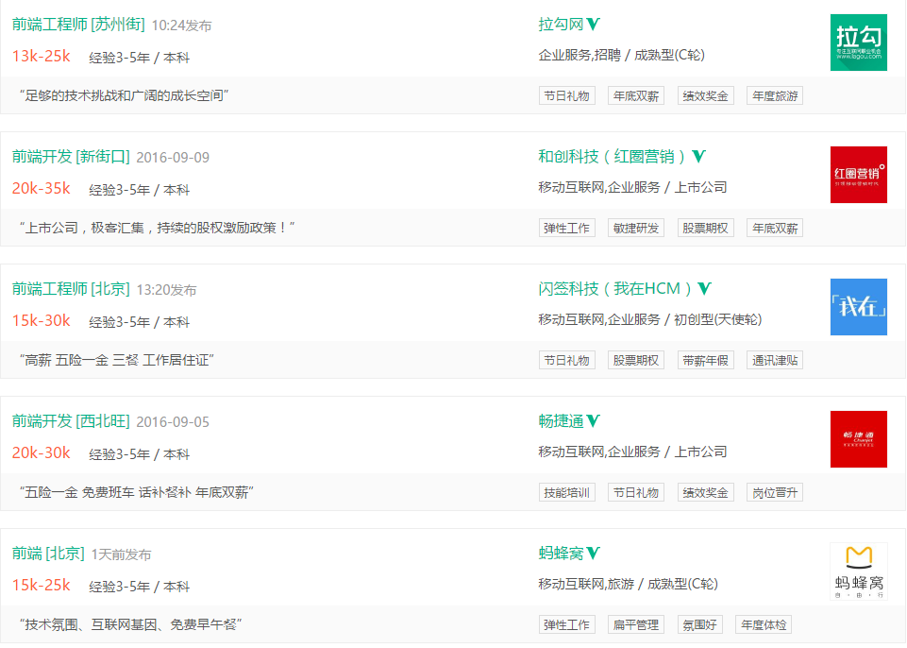Viewport: 907px width, 648px height.
Task: Click 企业服务,招聘 / 成熟型(C轮) description
Action: pos(621,55)
